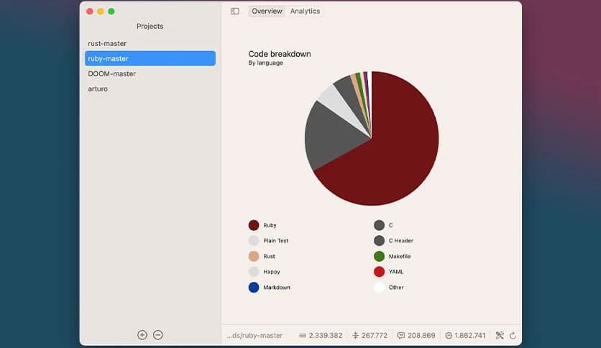Click the ...ds/ruby-master path in status bar
Image resolution: width=601 pixels, height=348 pixels.
point(254,335)
